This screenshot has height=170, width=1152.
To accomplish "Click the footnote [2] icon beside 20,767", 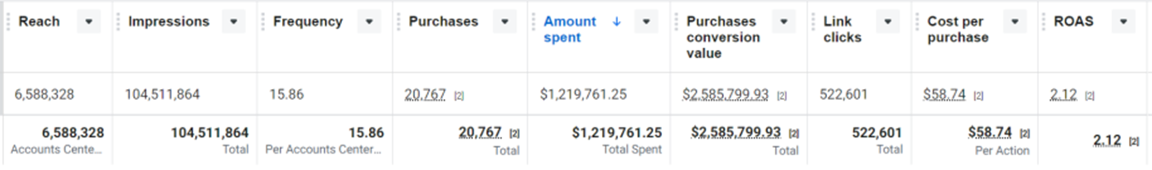I will pos(459,96).
